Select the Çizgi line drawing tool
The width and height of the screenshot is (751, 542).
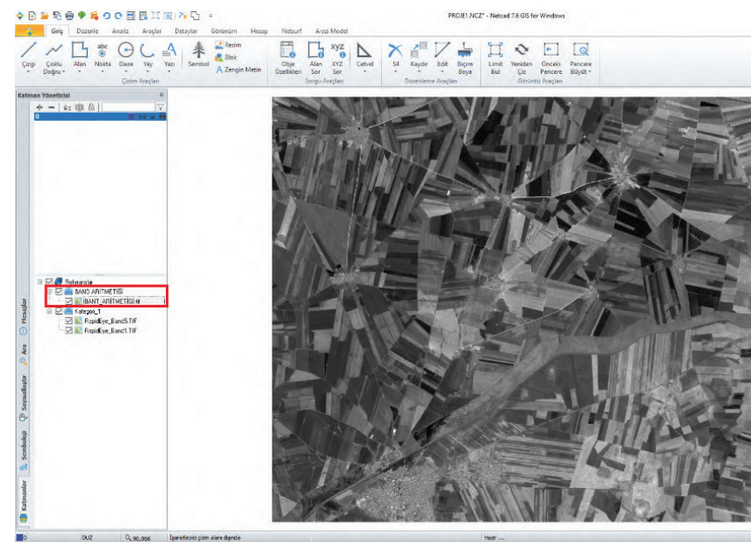(x=28, y=52)
